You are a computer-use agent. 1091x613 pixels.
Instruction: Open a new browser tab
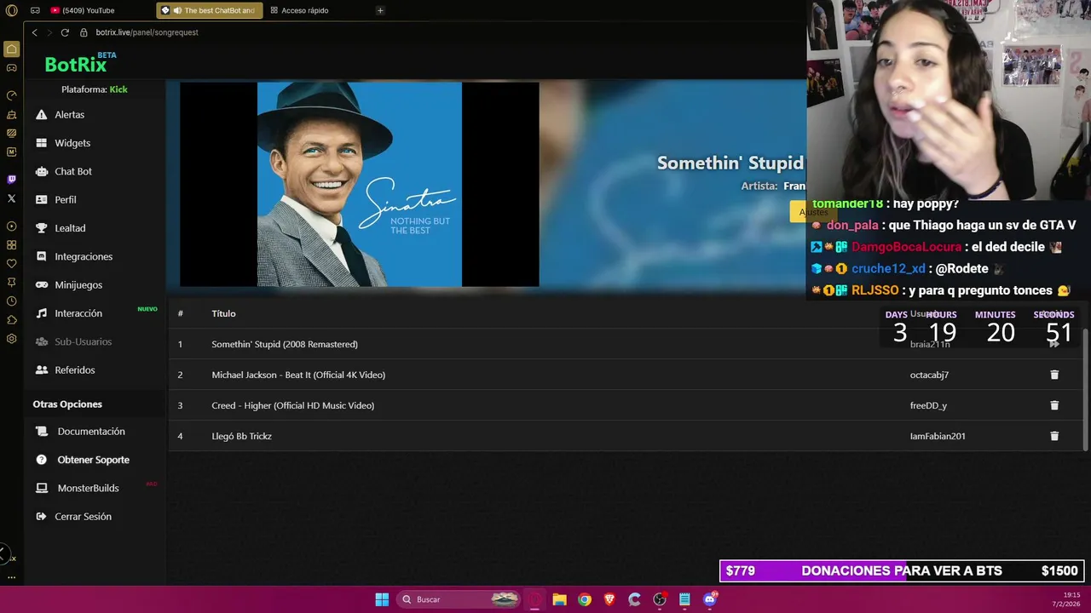[380, 10]
